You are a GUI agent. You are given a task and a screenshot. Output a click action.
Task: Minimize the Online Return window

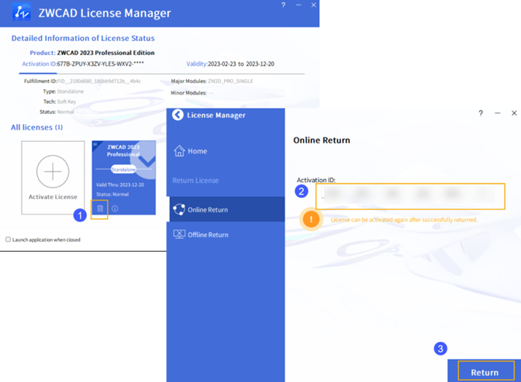pos(498,113)
